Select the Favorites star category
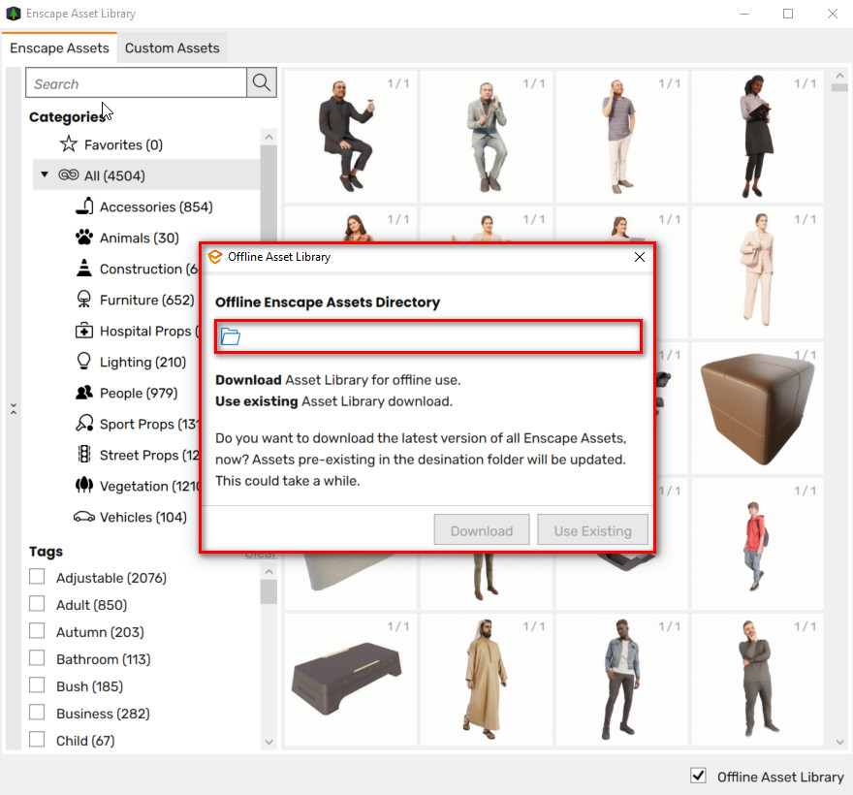 coord(69,144)
